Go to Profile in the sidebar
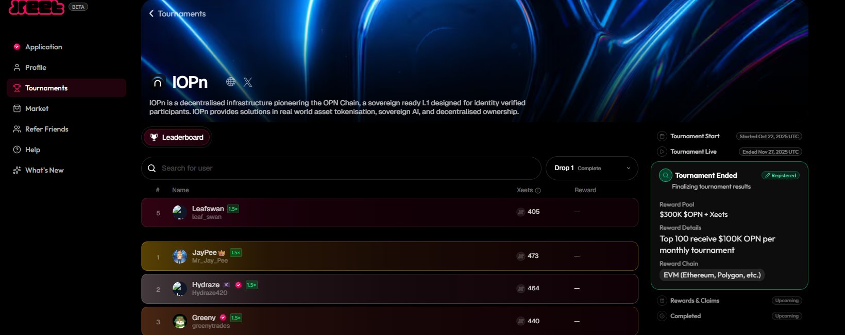This screenshot has height=335, width=845. (x=66, y=67)
